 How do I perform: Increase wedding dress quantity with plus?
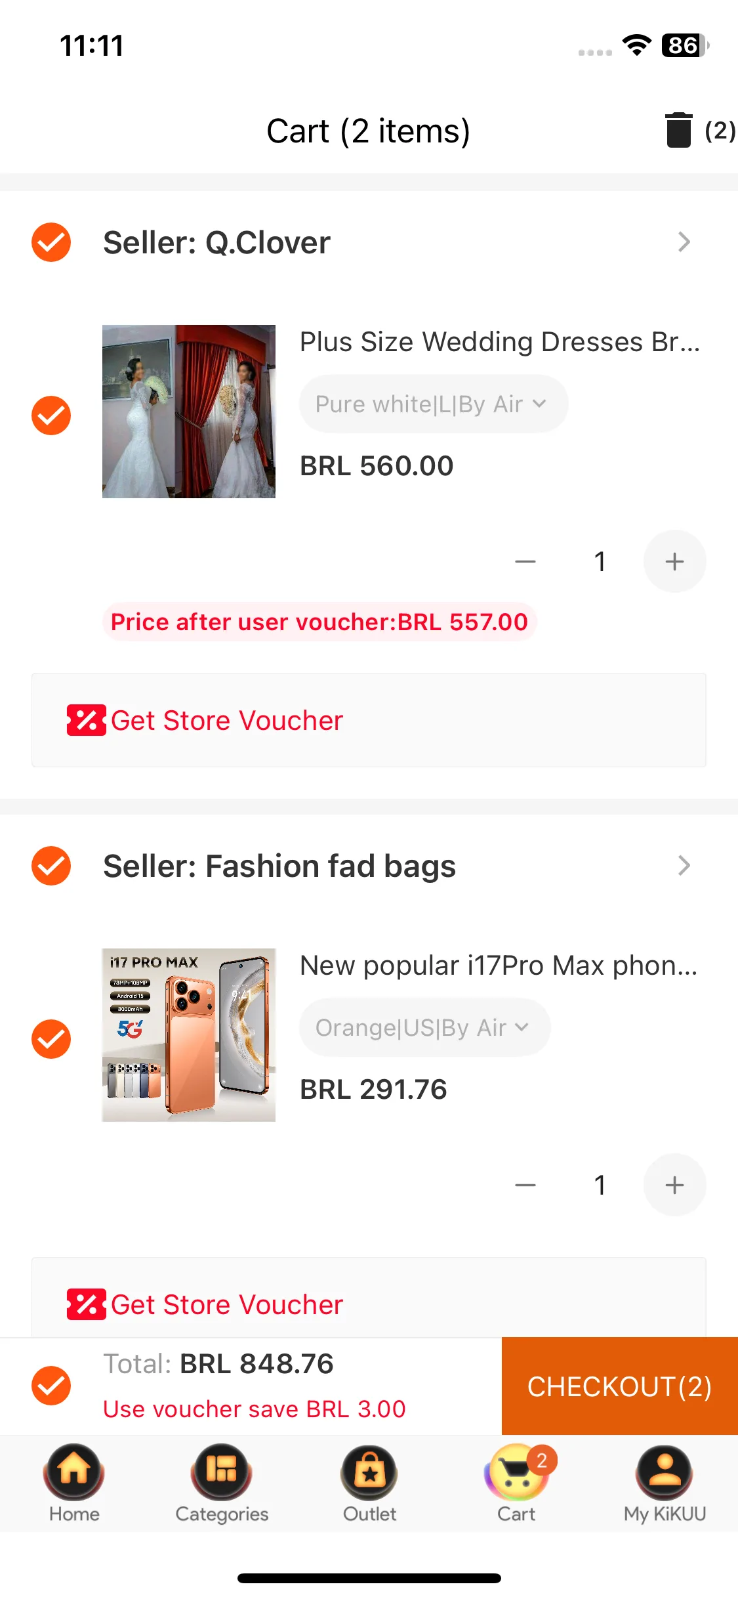(674, 561)
